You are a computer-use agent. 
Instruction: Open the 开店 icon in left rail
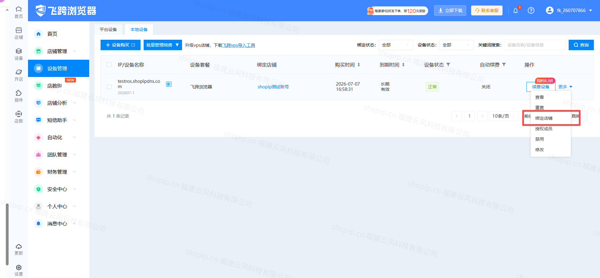click(19, 72)
